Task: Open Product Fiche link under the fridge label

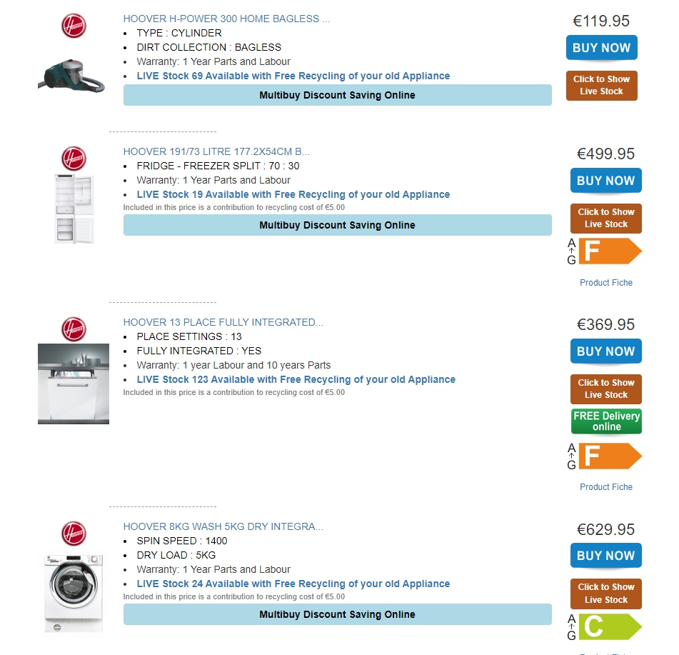Action: tap(606, 283)
